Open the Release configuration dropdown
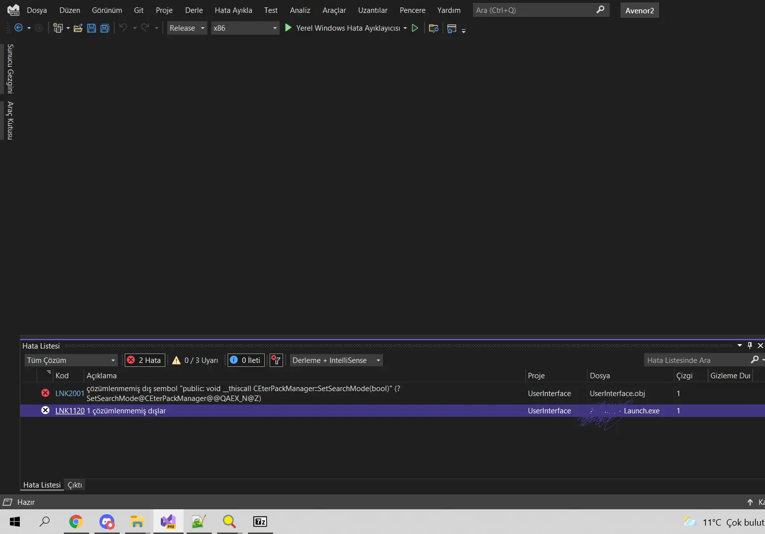Image resolution: width=765 pixels, height=534 pixels. pos(187,28)
